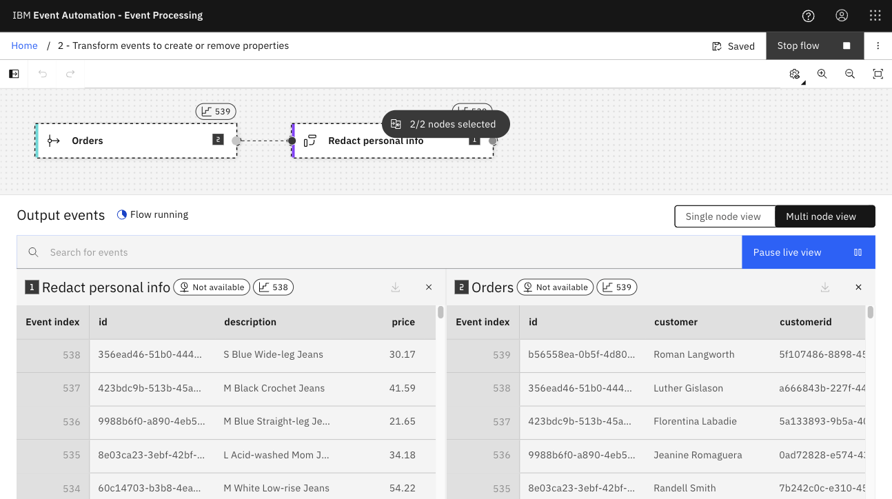The height and width of the screenshot is (499, 892).
Task: Click the zoom out canvas icon
Action: [850, 74]
